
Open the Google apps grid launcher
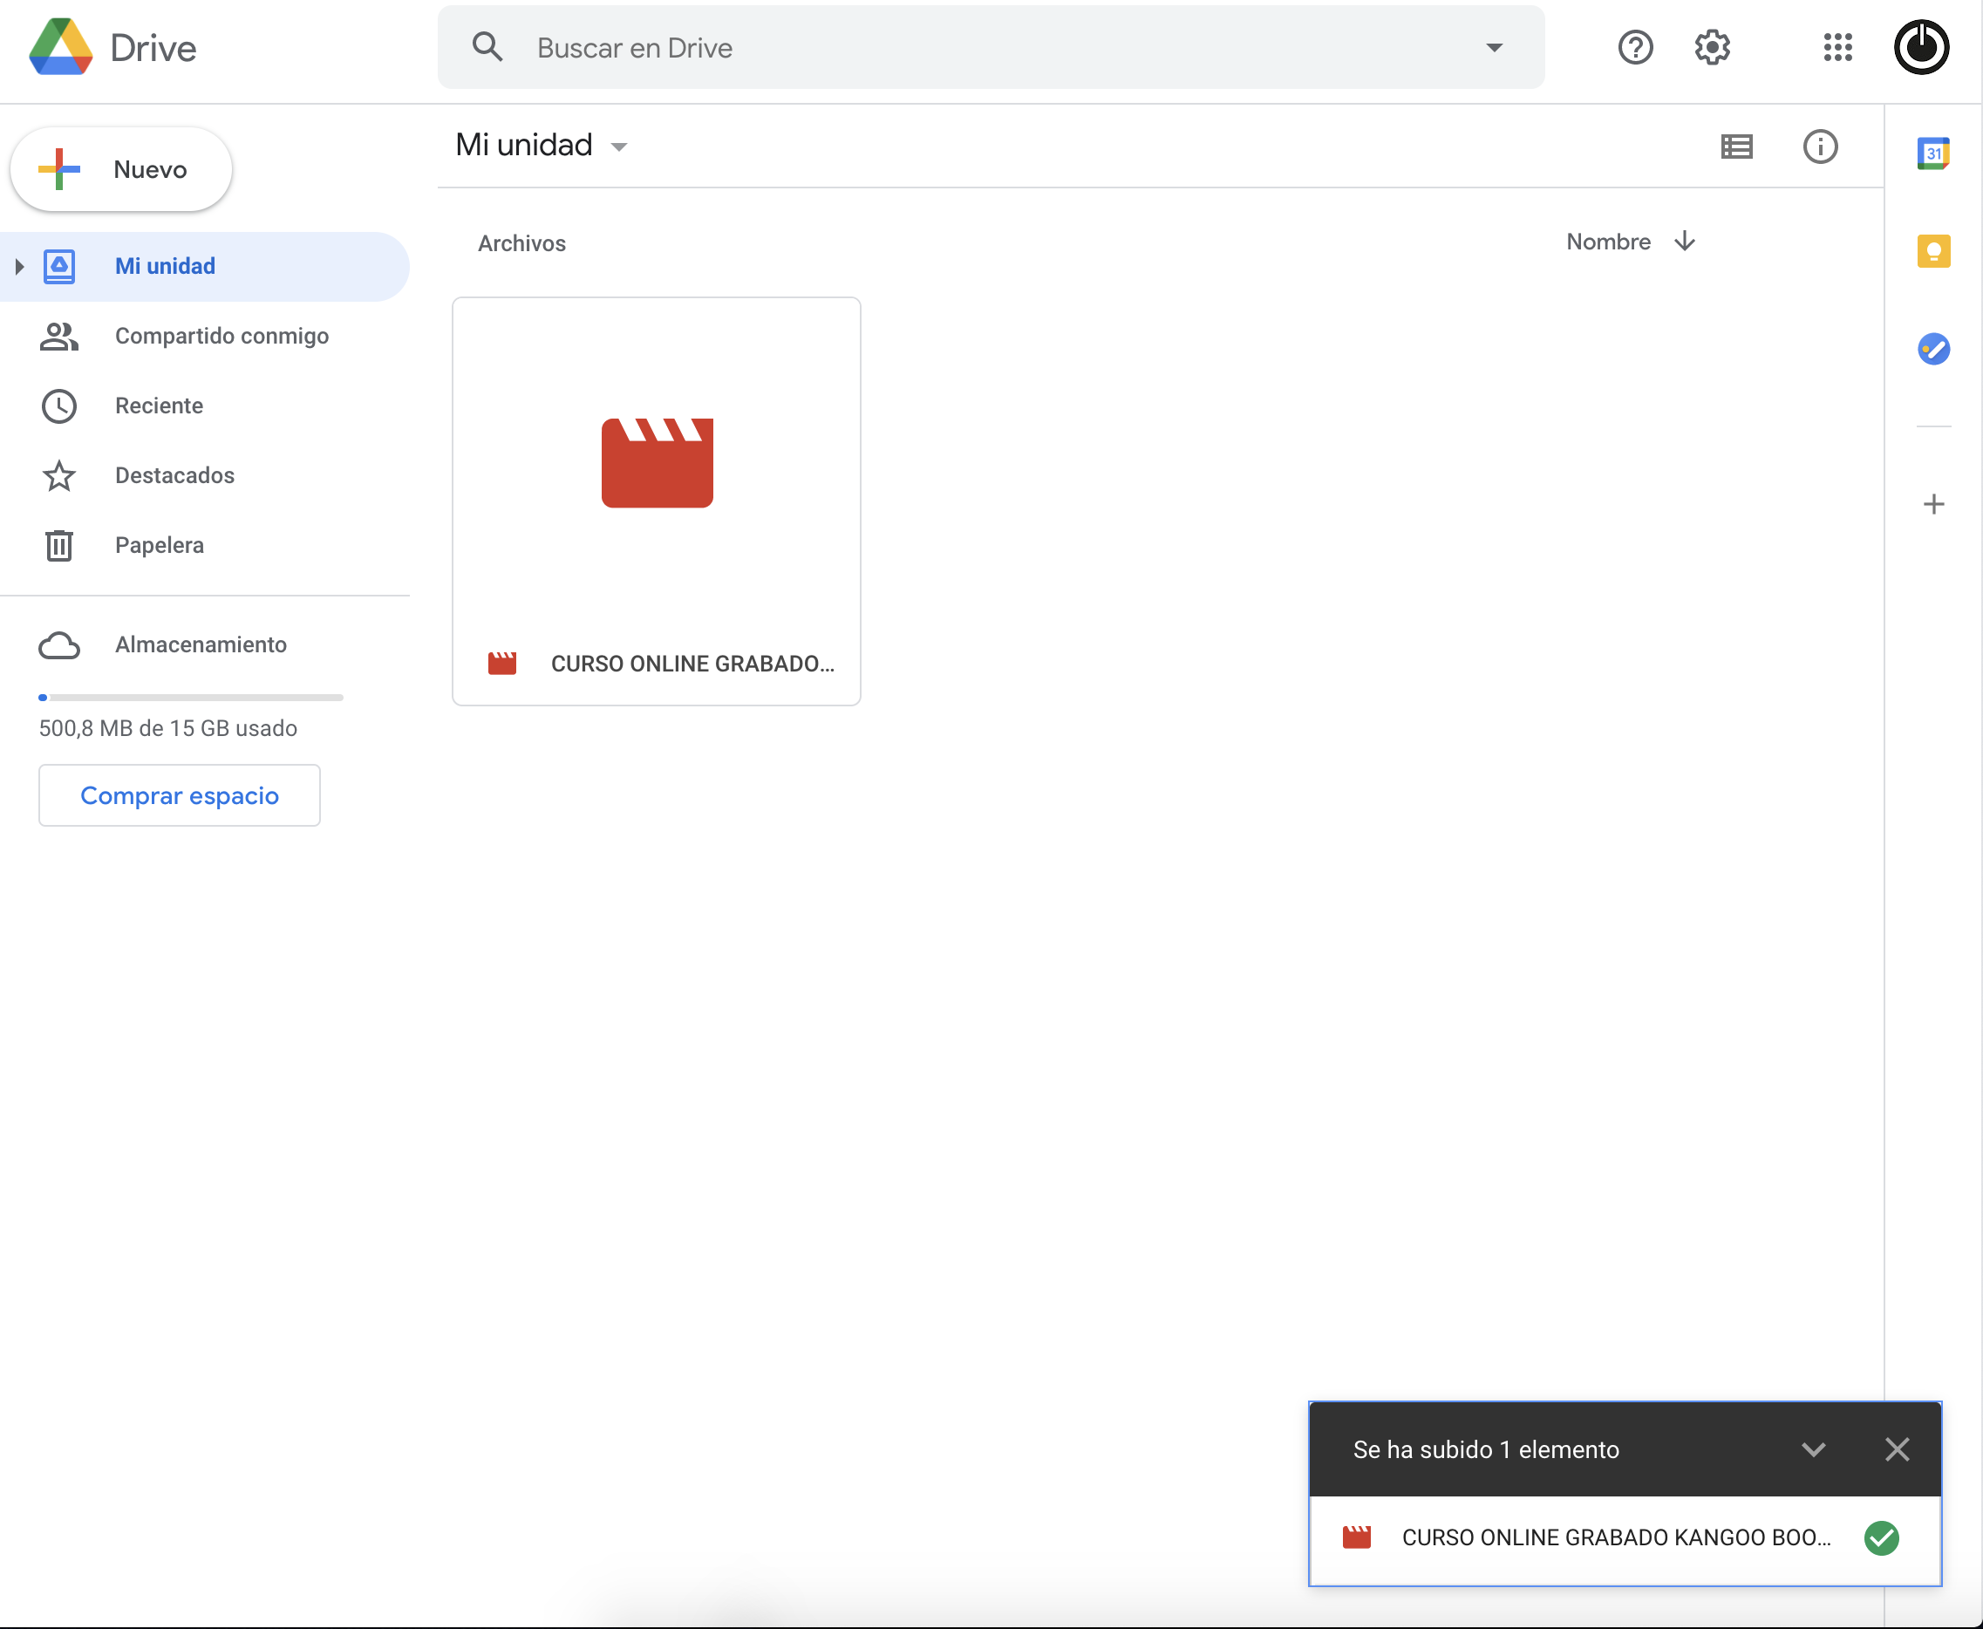pyautogui.click(x=1836, y=47)
